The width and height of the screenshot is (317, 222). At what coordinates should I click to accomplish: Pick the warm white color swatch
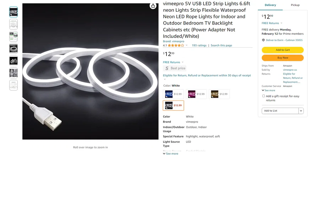coord(219,94)
